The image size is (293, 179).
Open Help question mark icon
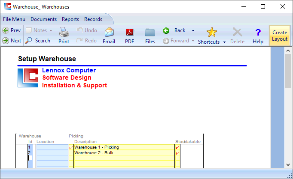(x=258, y=33)
